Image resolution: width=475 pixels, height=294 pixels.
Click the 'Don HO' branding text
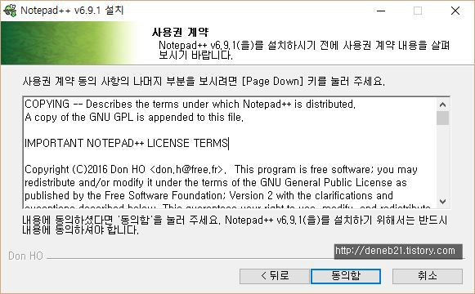(x=25, y=256)
